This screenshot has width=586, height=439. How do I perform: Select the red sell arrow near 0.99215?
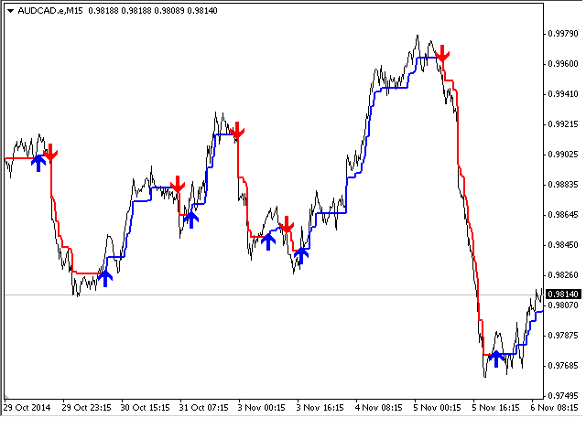click(237, 130)
